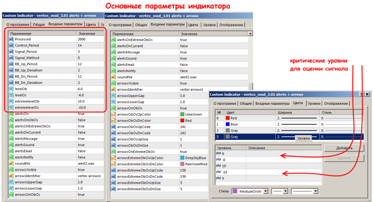Click the scroll up arrow in parameters list

point(250,34)
